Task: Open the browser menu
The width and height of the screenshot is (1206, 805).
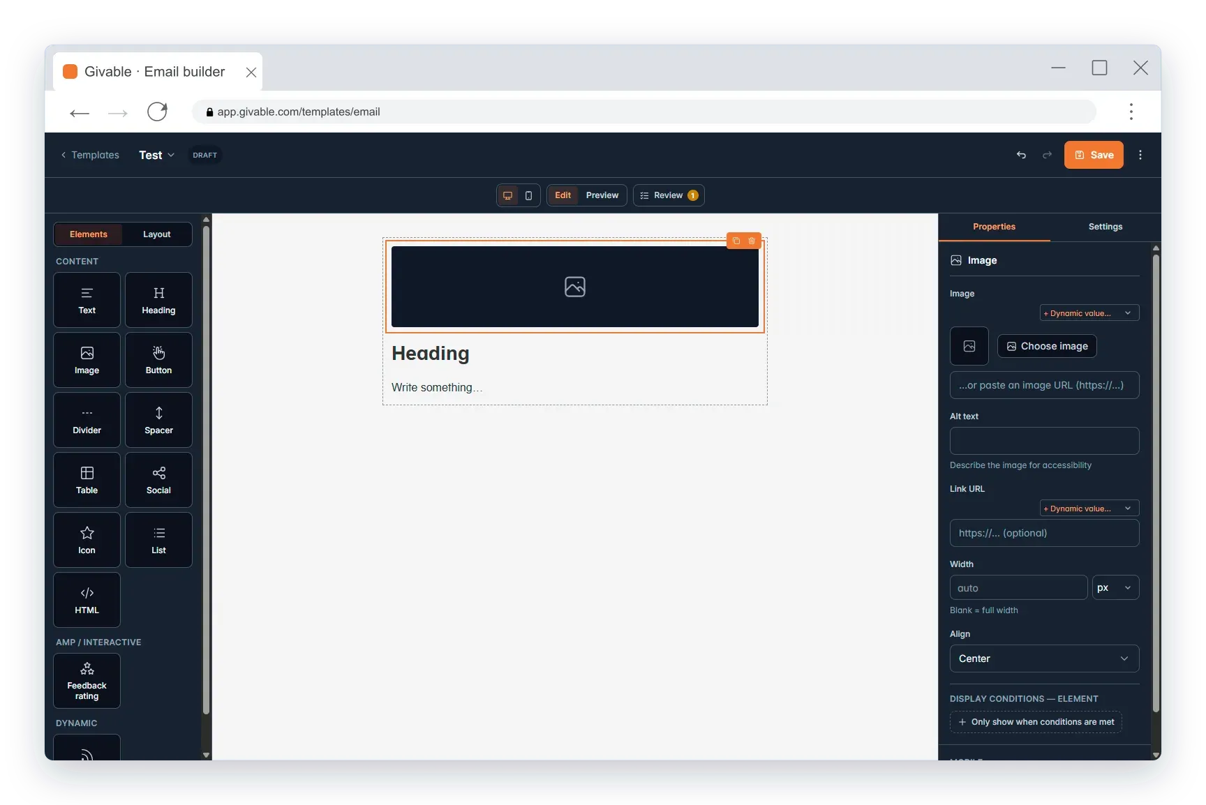Action: point(1131,112)
